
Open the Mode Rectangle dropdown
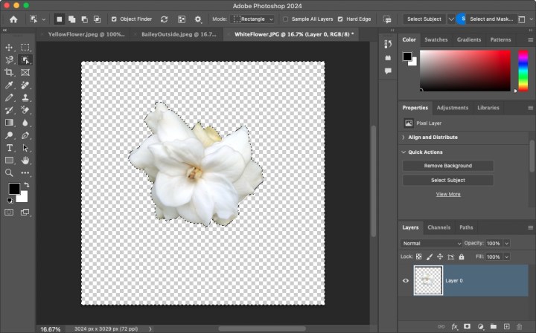(x=253, y=19)
